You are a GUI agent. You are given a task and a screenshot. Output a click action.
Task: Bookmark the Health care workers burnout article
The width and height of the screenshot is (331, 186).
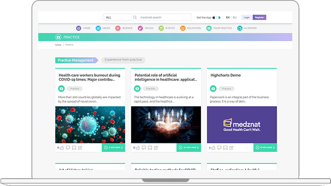coord(74,148)
